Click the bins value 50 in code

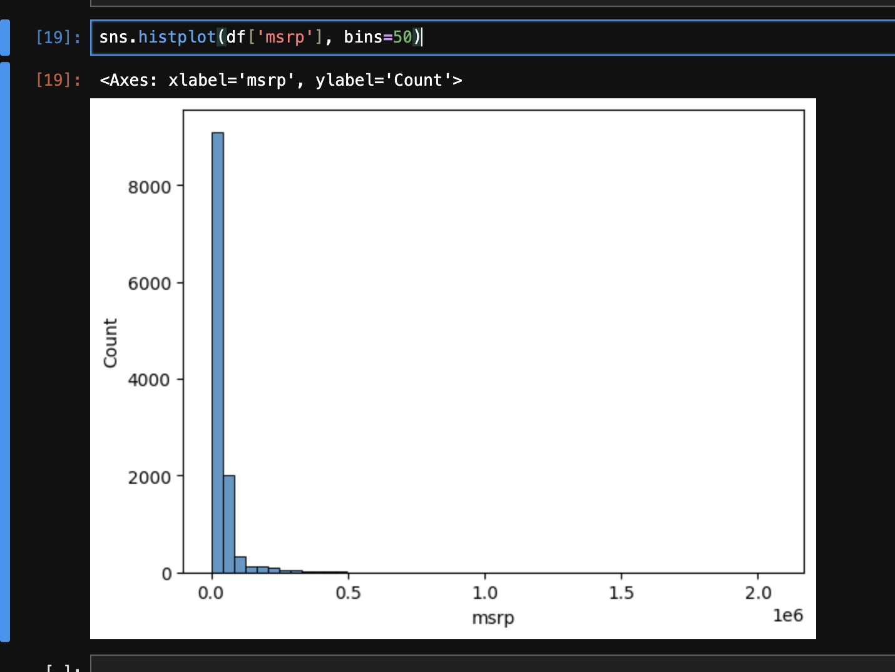[x=402, y=38]
